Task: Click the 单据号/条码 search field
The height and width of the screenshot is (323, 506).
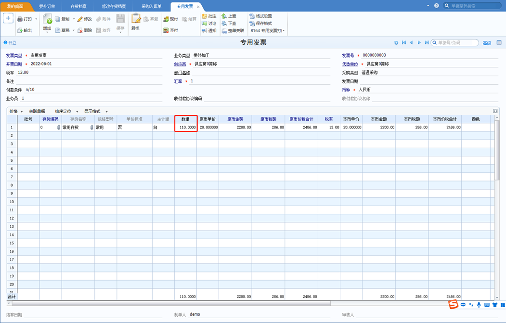Action: 455,42
